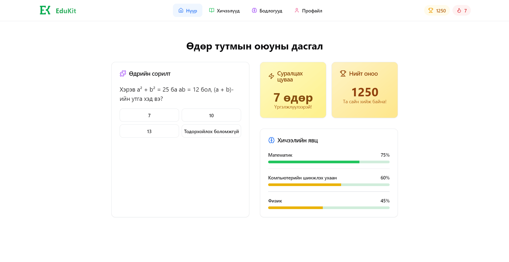Click the Компьютерийн шинжлэх ухаан label
509x262 pixels.
302,178
